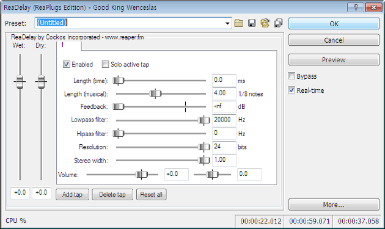Click the Preview button
Viewport: 385px width, 229px height.
334,60
